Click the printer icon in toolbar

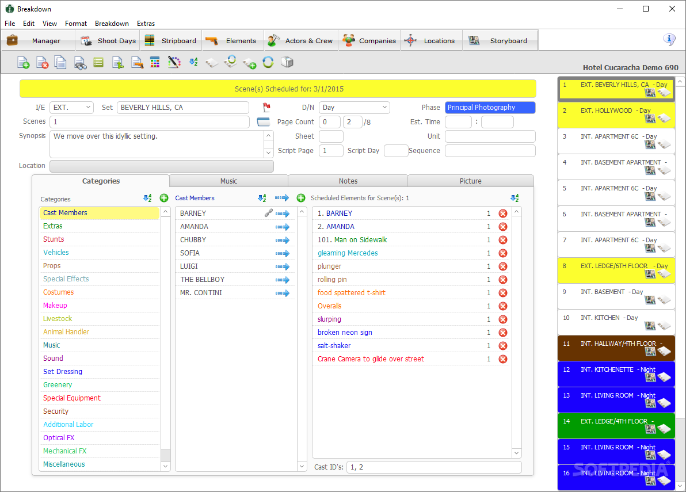(x=287, y=62)
